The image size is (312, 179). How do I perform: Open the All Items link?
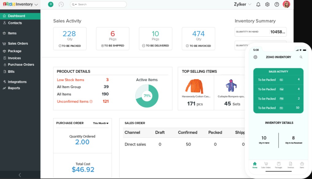(x=64, y=94)
